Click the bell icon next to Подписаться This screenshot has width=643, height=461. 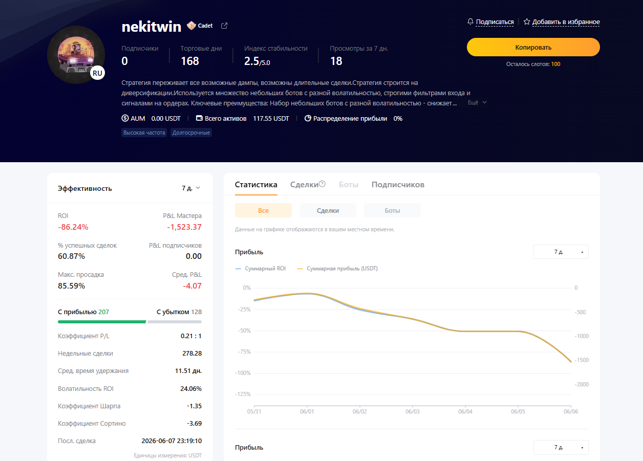tap(470, 21)
